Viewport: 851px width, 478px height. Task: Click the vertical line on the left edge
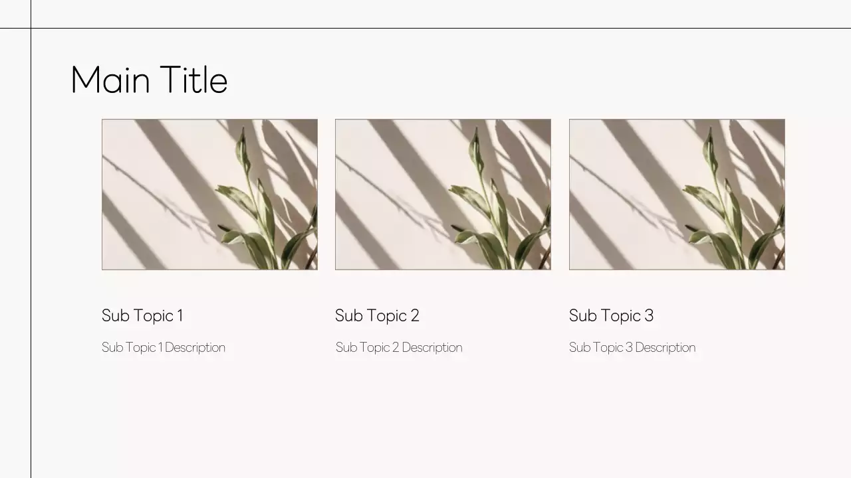[x=31, y=266]
